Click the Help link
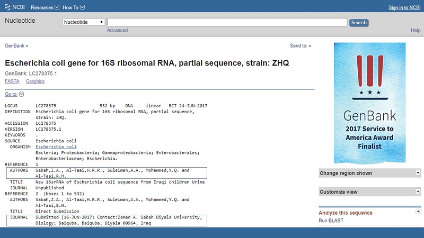 tap(416, 30)
